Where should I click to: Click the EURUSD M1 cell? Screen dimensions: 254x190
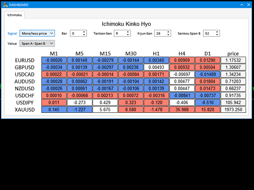pyautogui.click(x=54, y=60)
